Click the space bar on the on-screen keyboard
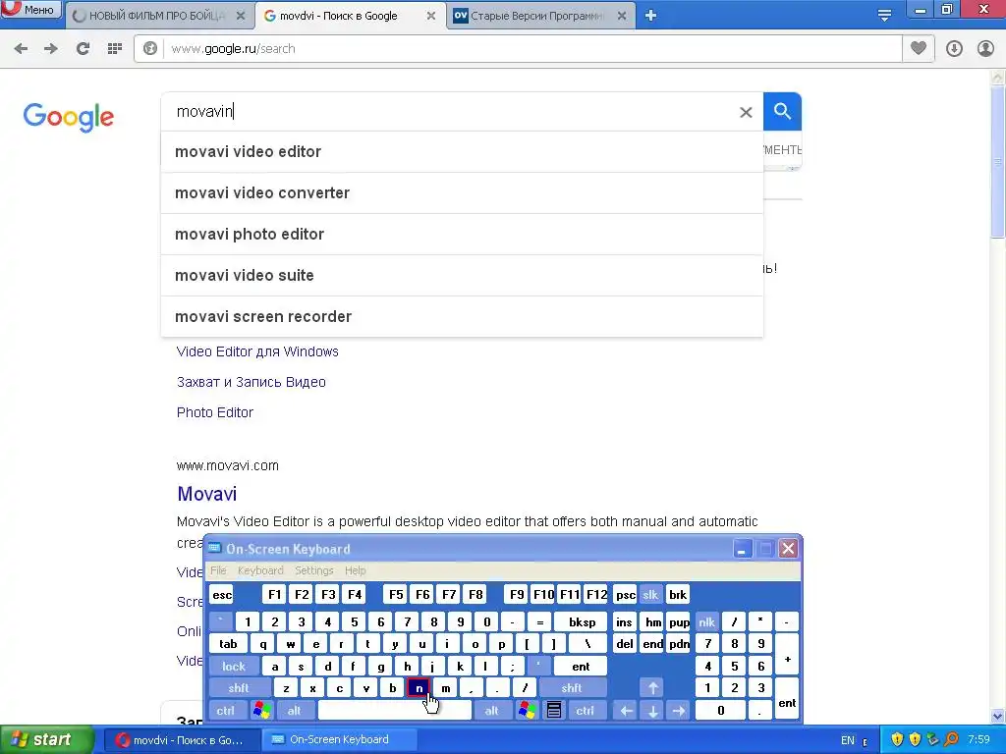The height and width of the screenshot is (754, 1006). (395, 711)
